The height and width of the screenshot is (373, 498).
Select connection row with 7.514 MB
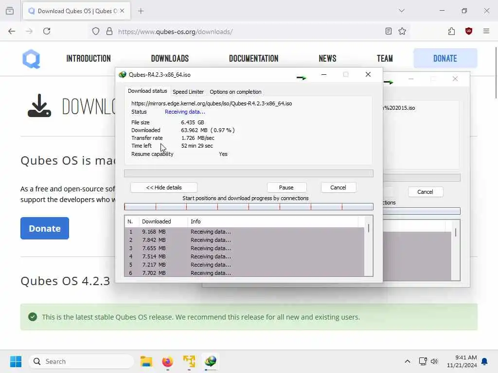pos(244,256)
